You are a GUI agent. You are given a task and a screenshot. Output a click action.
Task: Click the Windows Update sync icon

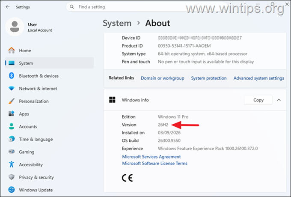(x=12, y=190)
